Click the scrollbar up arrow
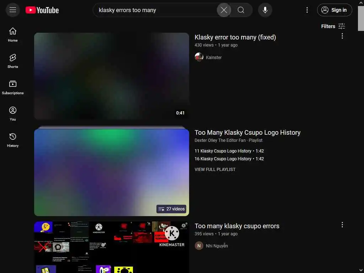 (361, 3)
